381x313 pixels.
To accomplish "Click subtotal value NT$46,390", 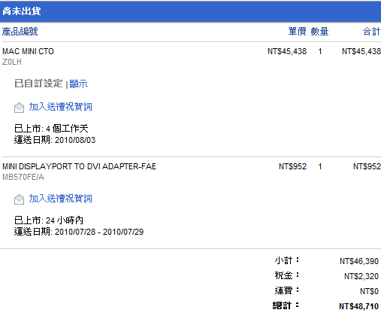I will coord(359,261).
